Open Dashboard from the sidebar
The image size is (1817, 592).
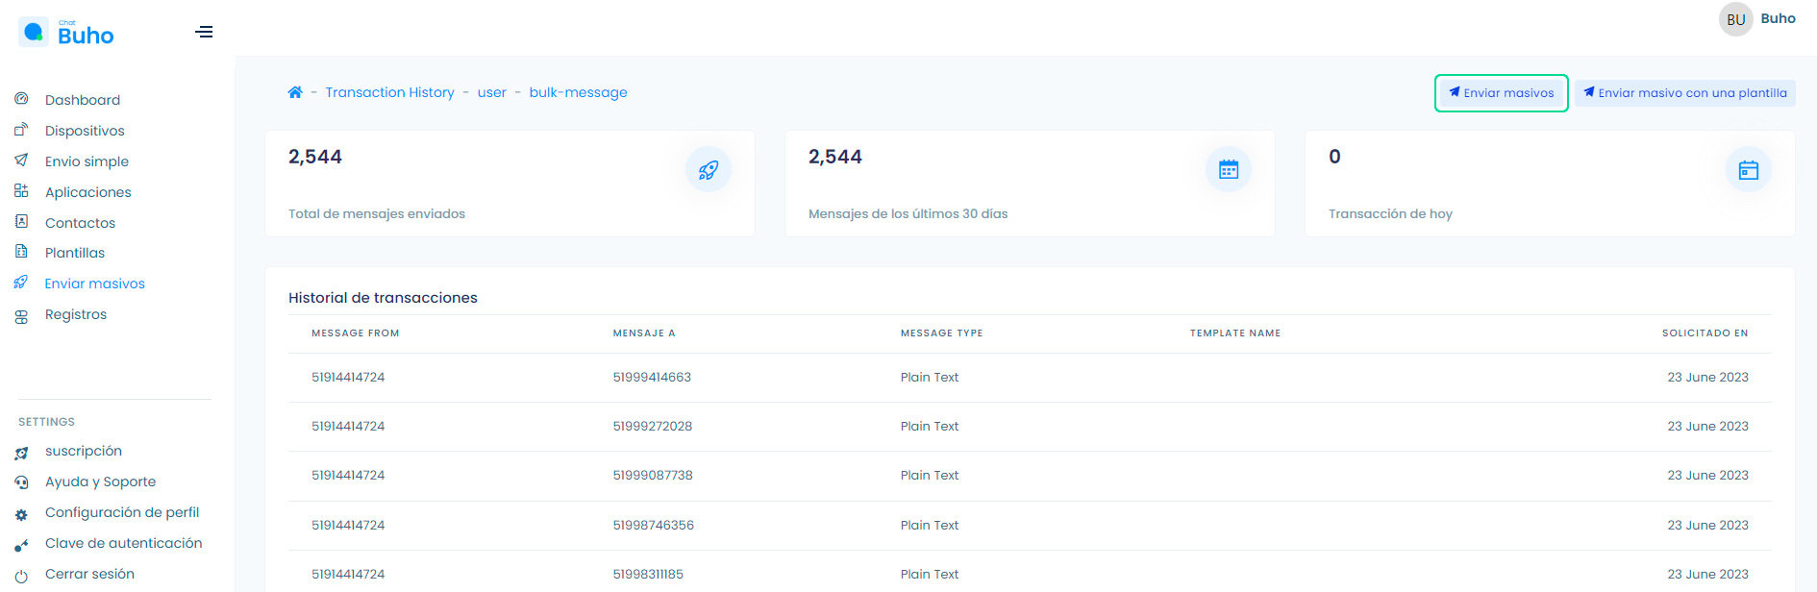tap(83, 100)
